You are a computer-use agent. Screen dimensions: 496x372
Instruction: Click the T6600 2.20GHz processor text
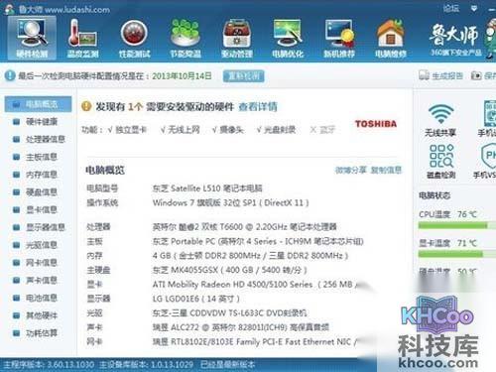click(x=245, y=227)
